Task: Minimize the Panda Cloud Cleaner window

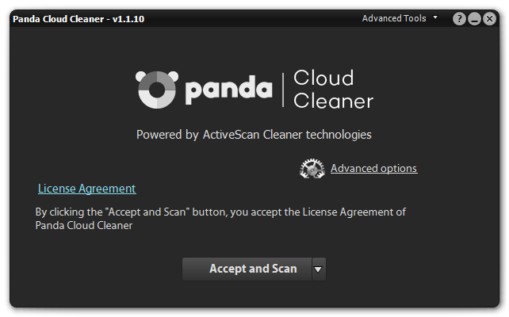Action: (x=474, y=19)
